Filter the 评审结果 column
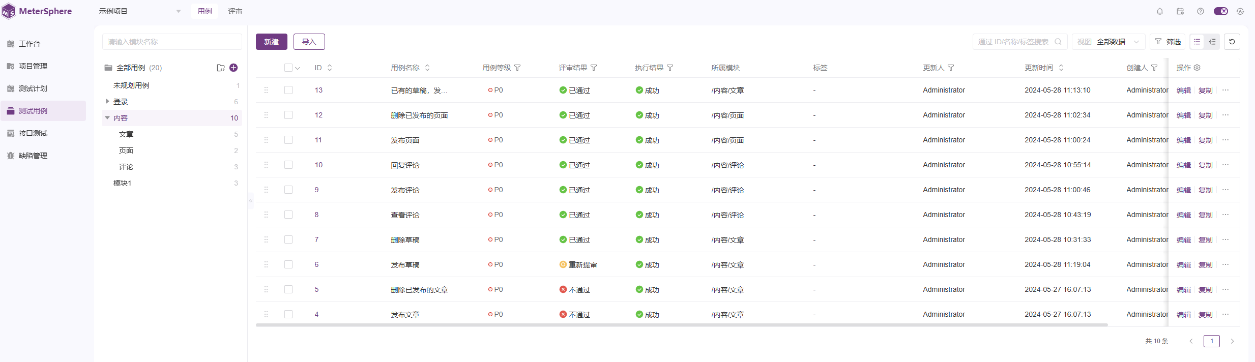The height and width of the screenshot is (362, 1255). [x=594, y=68]
